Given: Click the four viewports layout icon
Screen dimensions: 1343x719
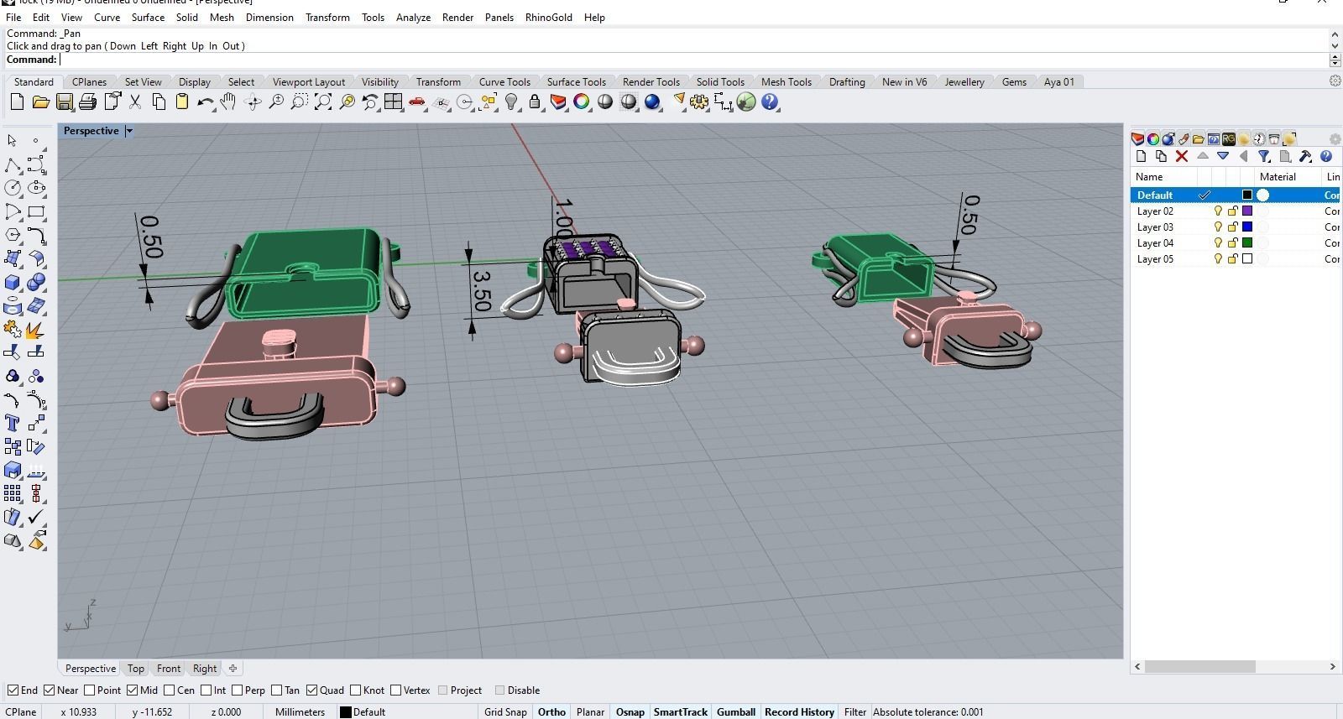Looking at the screenshot, I should 394,102.
